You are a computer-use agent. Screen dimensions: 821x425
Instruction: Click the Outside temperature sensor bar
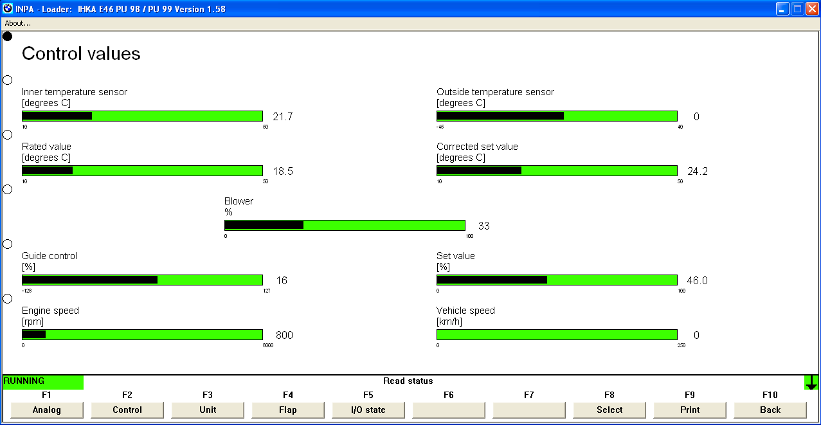tap(557, 116)
